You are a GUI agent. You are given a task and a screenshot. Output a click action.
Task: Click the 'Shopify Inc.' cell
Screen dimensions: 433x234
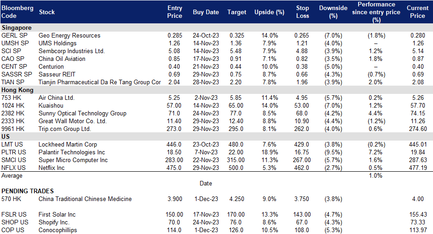[x=54, y=222]
